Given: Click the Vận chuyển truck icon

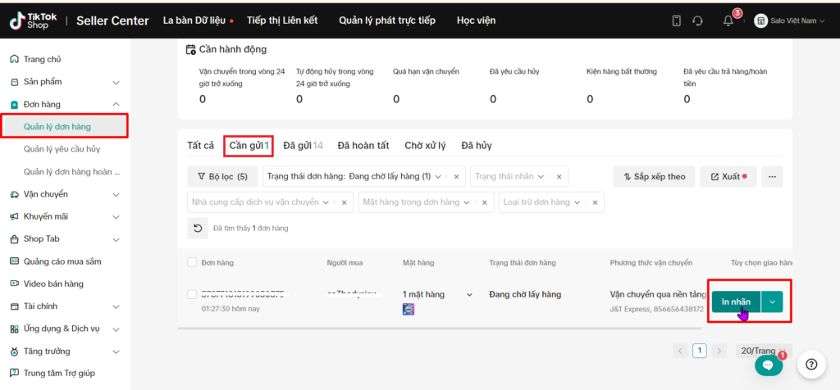Looking at the screenshot, I should 15,194.
